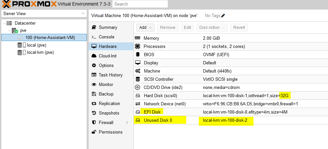
Task: Click the VM 100 monitor icon
Action: pos(20,38)
